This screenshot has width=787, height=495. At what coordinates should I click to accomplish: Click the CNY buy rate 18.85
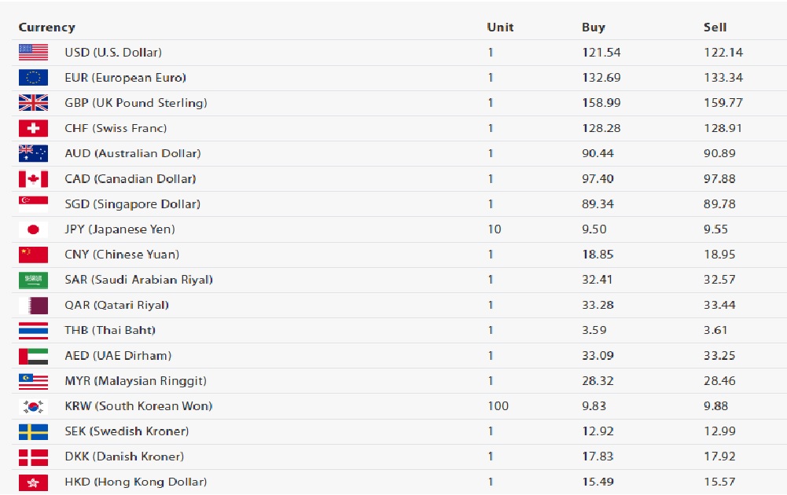click(598, 255)
